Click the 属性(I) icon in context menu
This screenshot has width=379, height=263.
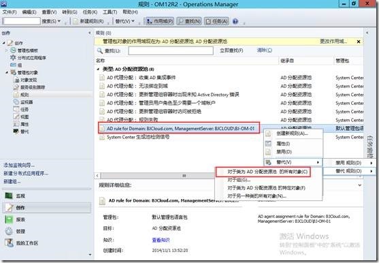tap(268, 144)
